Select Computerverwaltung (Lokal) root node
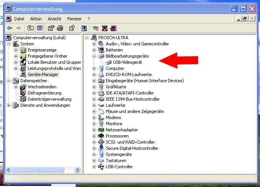Viewport: 260px width, 187px height. tap(39, 38)
